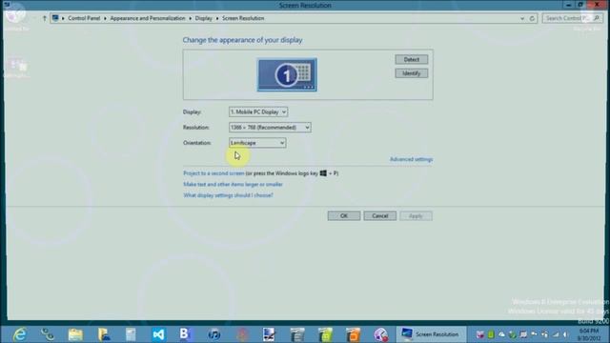The height and width of the screenshot is (343, 610).
Task: Open Advanced settings link
Action: point(411,159)
